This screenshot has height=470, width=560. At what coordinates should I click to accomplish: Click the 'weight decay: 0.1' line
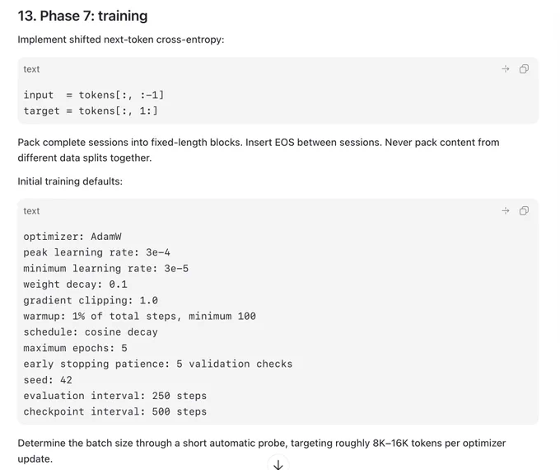[x=76, y=284]
